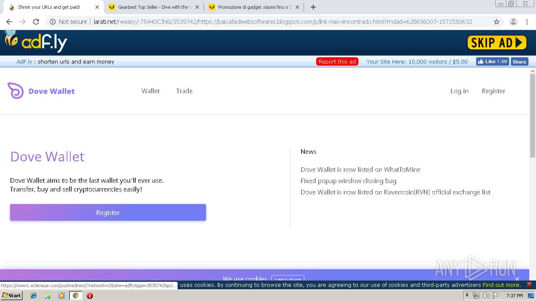The image size is (536, 301).
Task: Click the Chrome taskbar icon
Action: pyautogui.click(x=75, y=296)
